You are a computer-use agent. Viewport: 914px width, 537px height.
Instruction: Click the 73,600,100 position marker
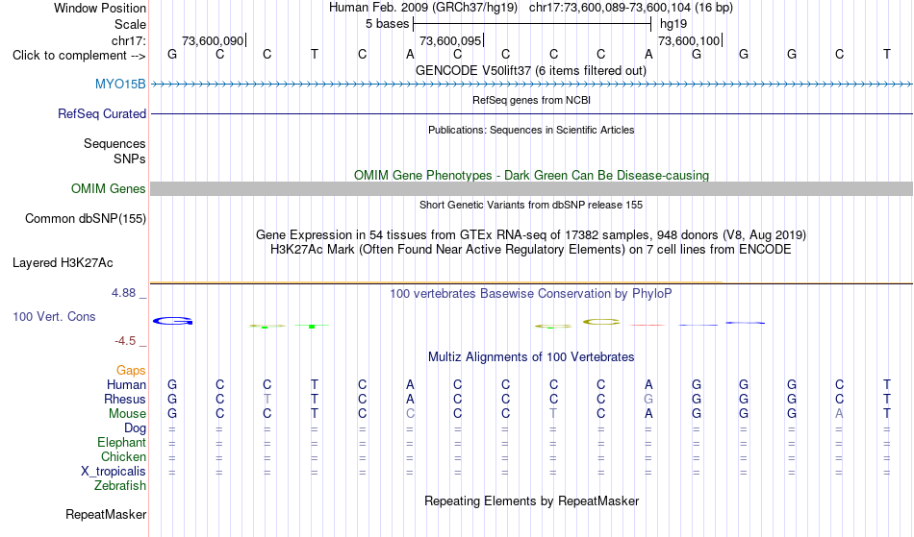pyautogui.click(x=690, y=40)
